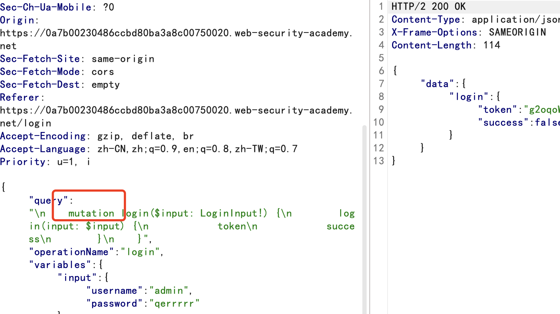Click the Content-Length value 114

pyautogui.click(x=492, y=45)
